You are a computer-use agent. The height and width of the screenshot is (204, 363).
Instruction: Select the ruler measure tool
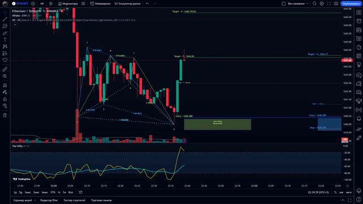pyautogui.click(x=5, y=69)
